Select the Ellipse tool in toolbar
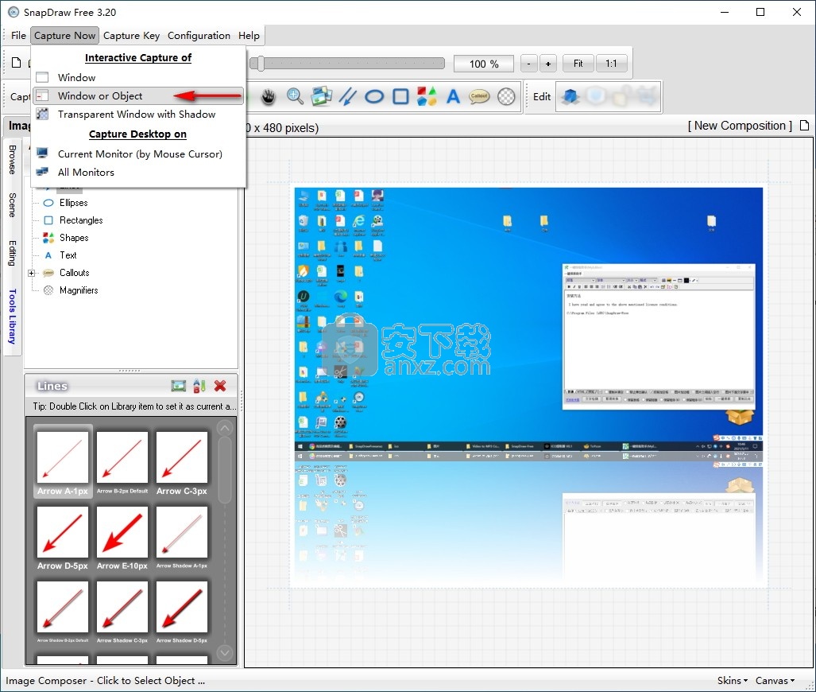 [373, 96]
